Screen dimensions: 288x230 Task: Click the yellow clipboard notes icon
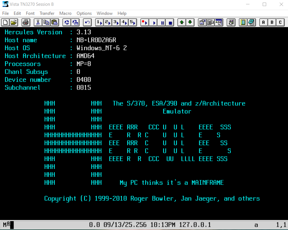pos(243,22)
